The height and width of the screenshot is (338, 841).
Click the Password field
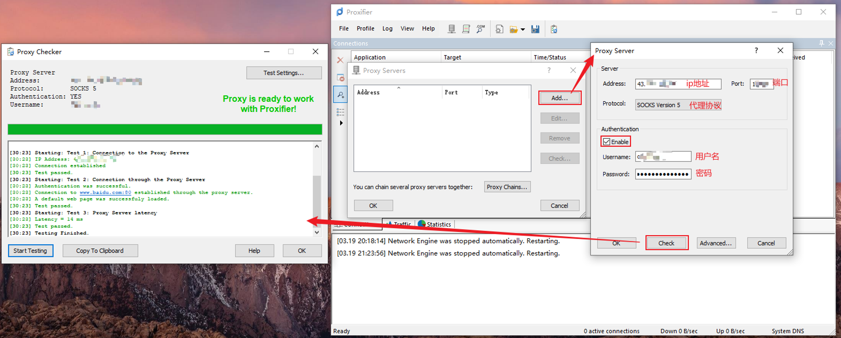tap(663, 174)
